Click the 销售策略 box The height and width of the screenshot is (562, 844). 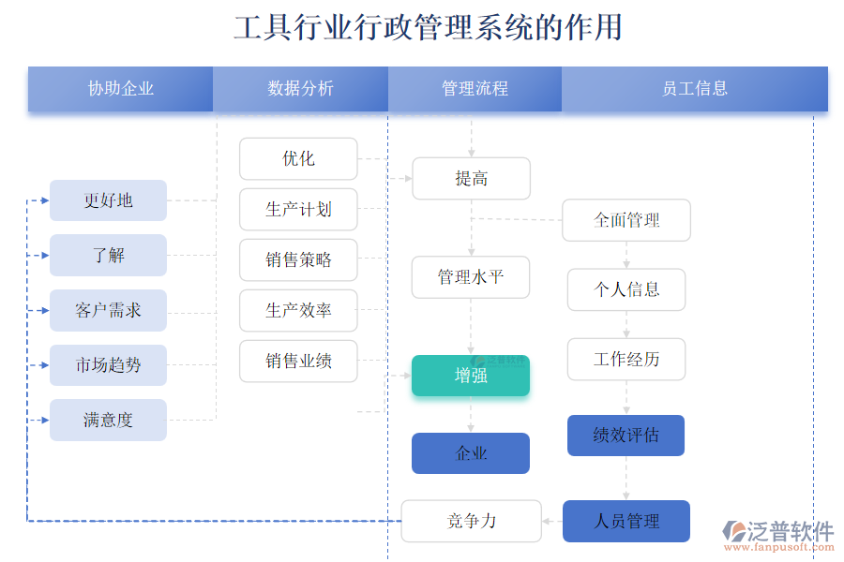click(x=299, y=260)
